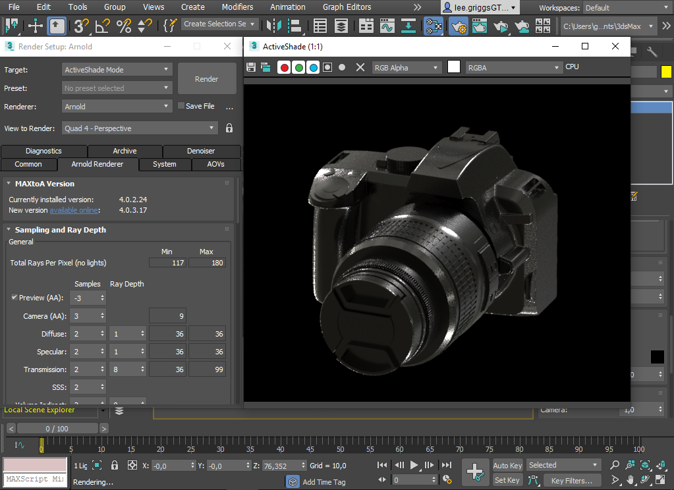The height and width of the screenshot is (490, 674).
Task: Lock the View to Render padlock
Action: coord(229,128)
